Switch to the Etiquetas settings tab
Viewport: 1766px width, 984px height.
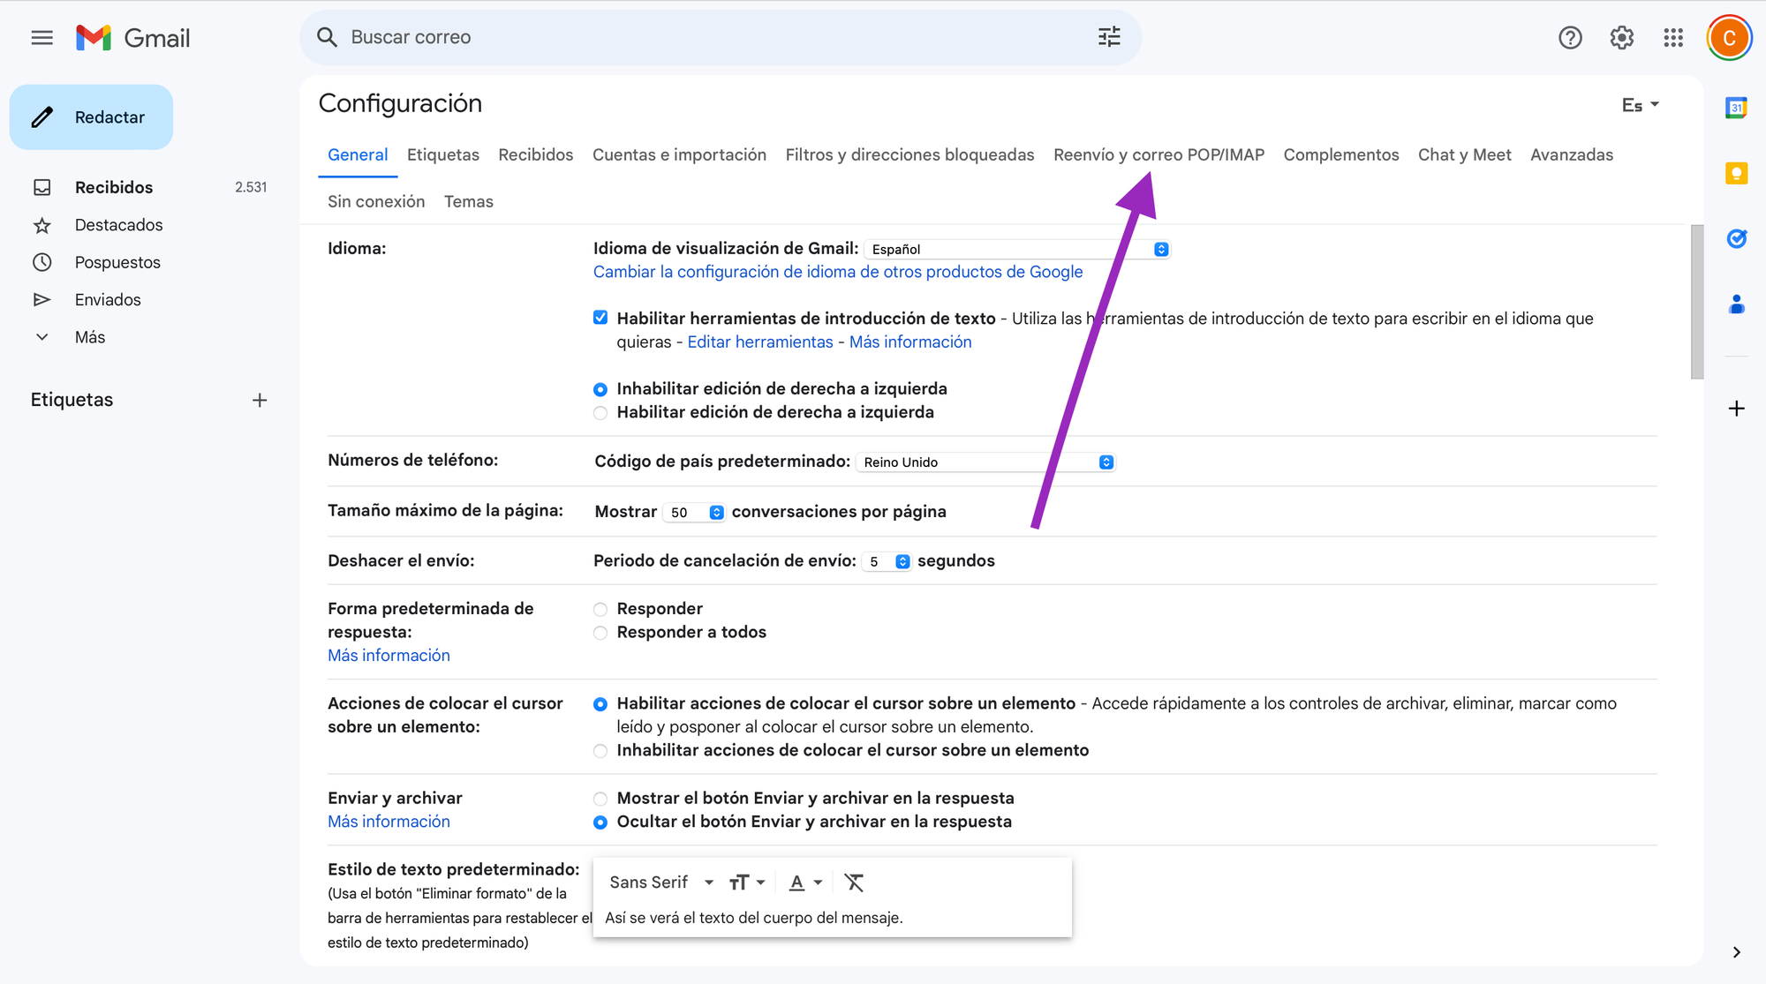click(442, 154)
